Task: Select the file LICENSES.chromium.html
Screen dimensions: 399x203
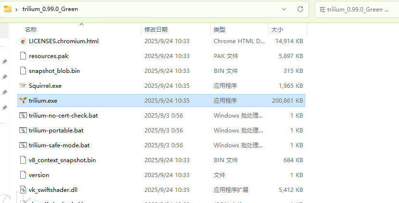Action: 64,41
